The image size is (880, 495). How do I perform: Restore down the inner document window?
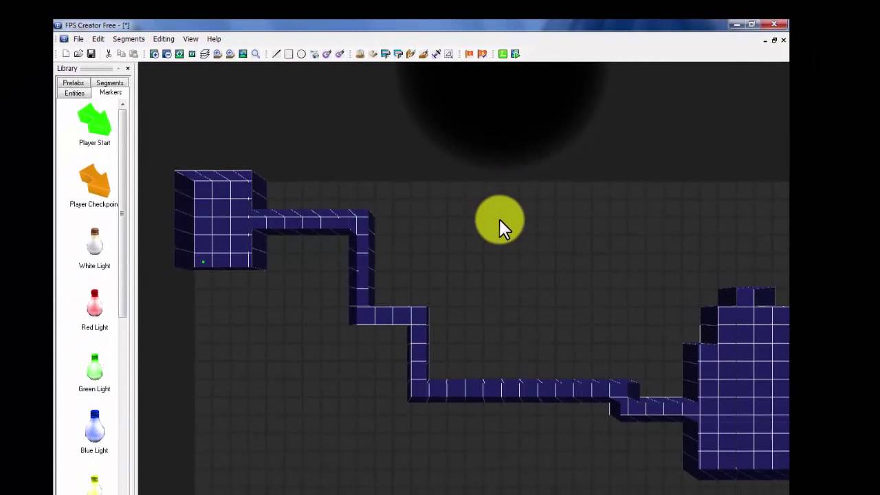774,40
